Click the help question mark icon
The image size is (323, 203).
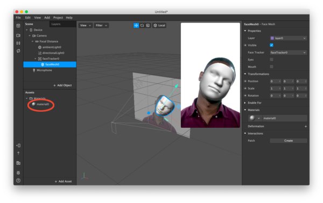click(x=18, y=180)
